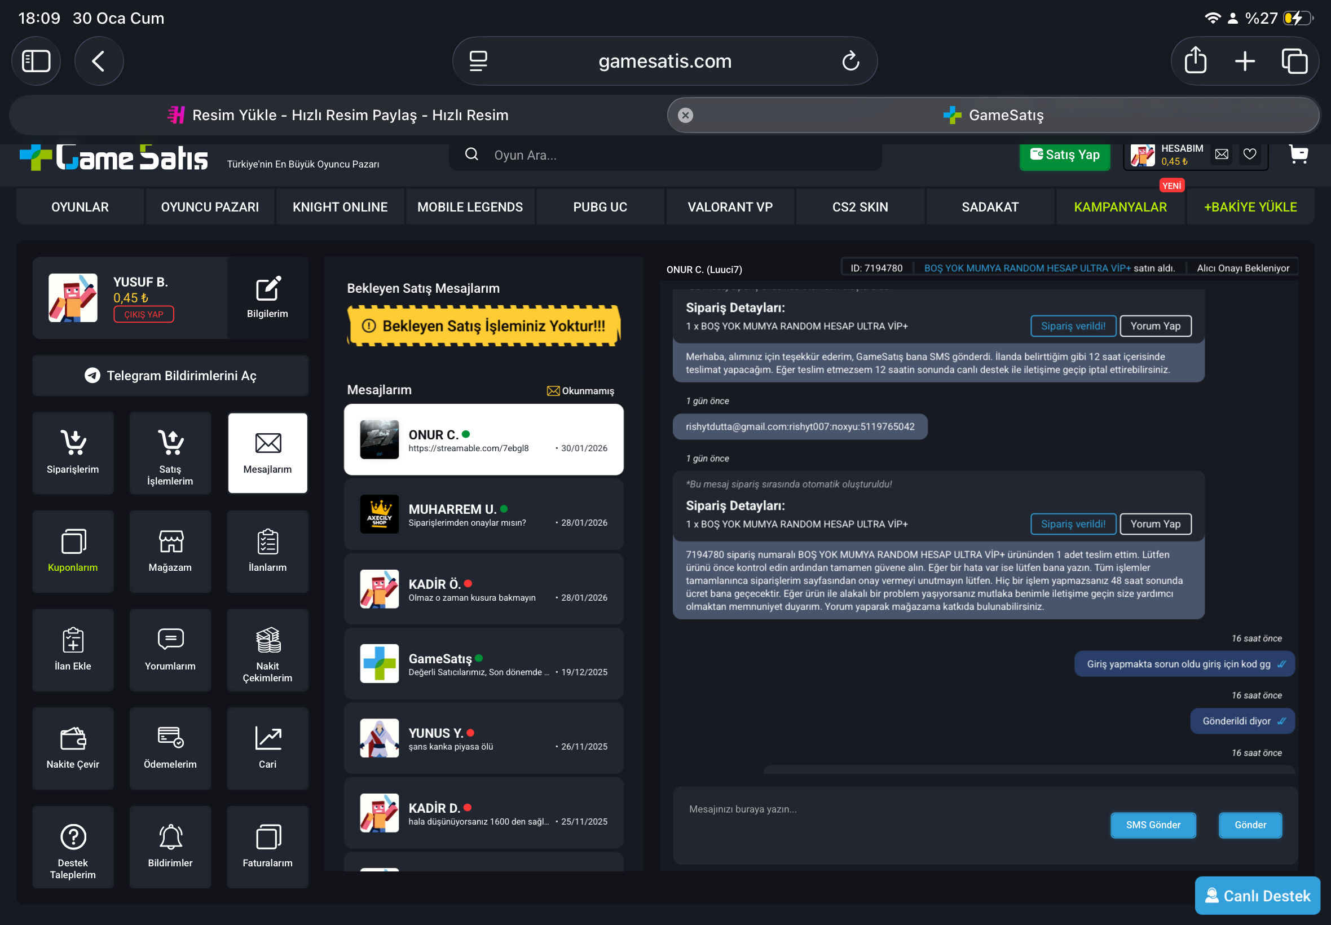Open a new Safari tab
Screen dimensions: 1331x925
pyautogui.click(x=1245, y=61)
